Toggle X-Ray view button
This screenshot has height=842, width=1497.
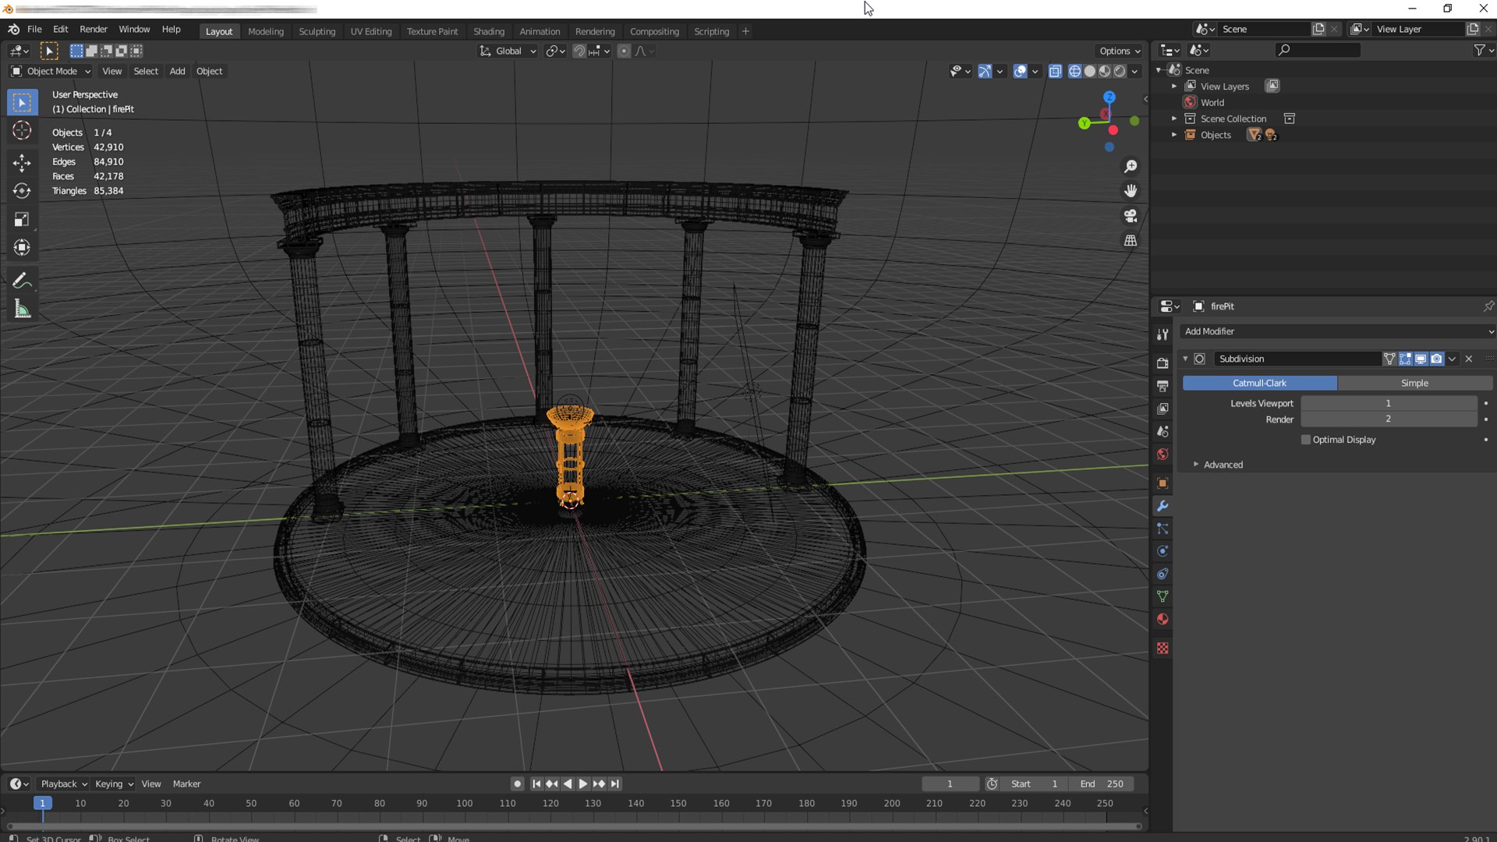click(x=1055, y=71)
